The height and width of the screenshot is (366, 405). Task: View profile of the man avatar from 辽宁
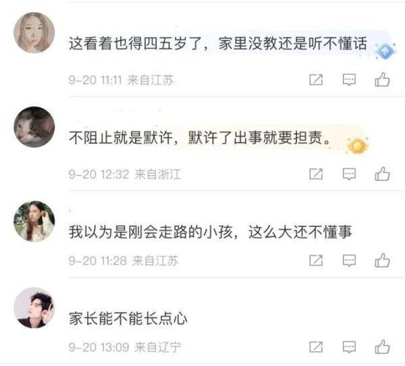point(34,308)
